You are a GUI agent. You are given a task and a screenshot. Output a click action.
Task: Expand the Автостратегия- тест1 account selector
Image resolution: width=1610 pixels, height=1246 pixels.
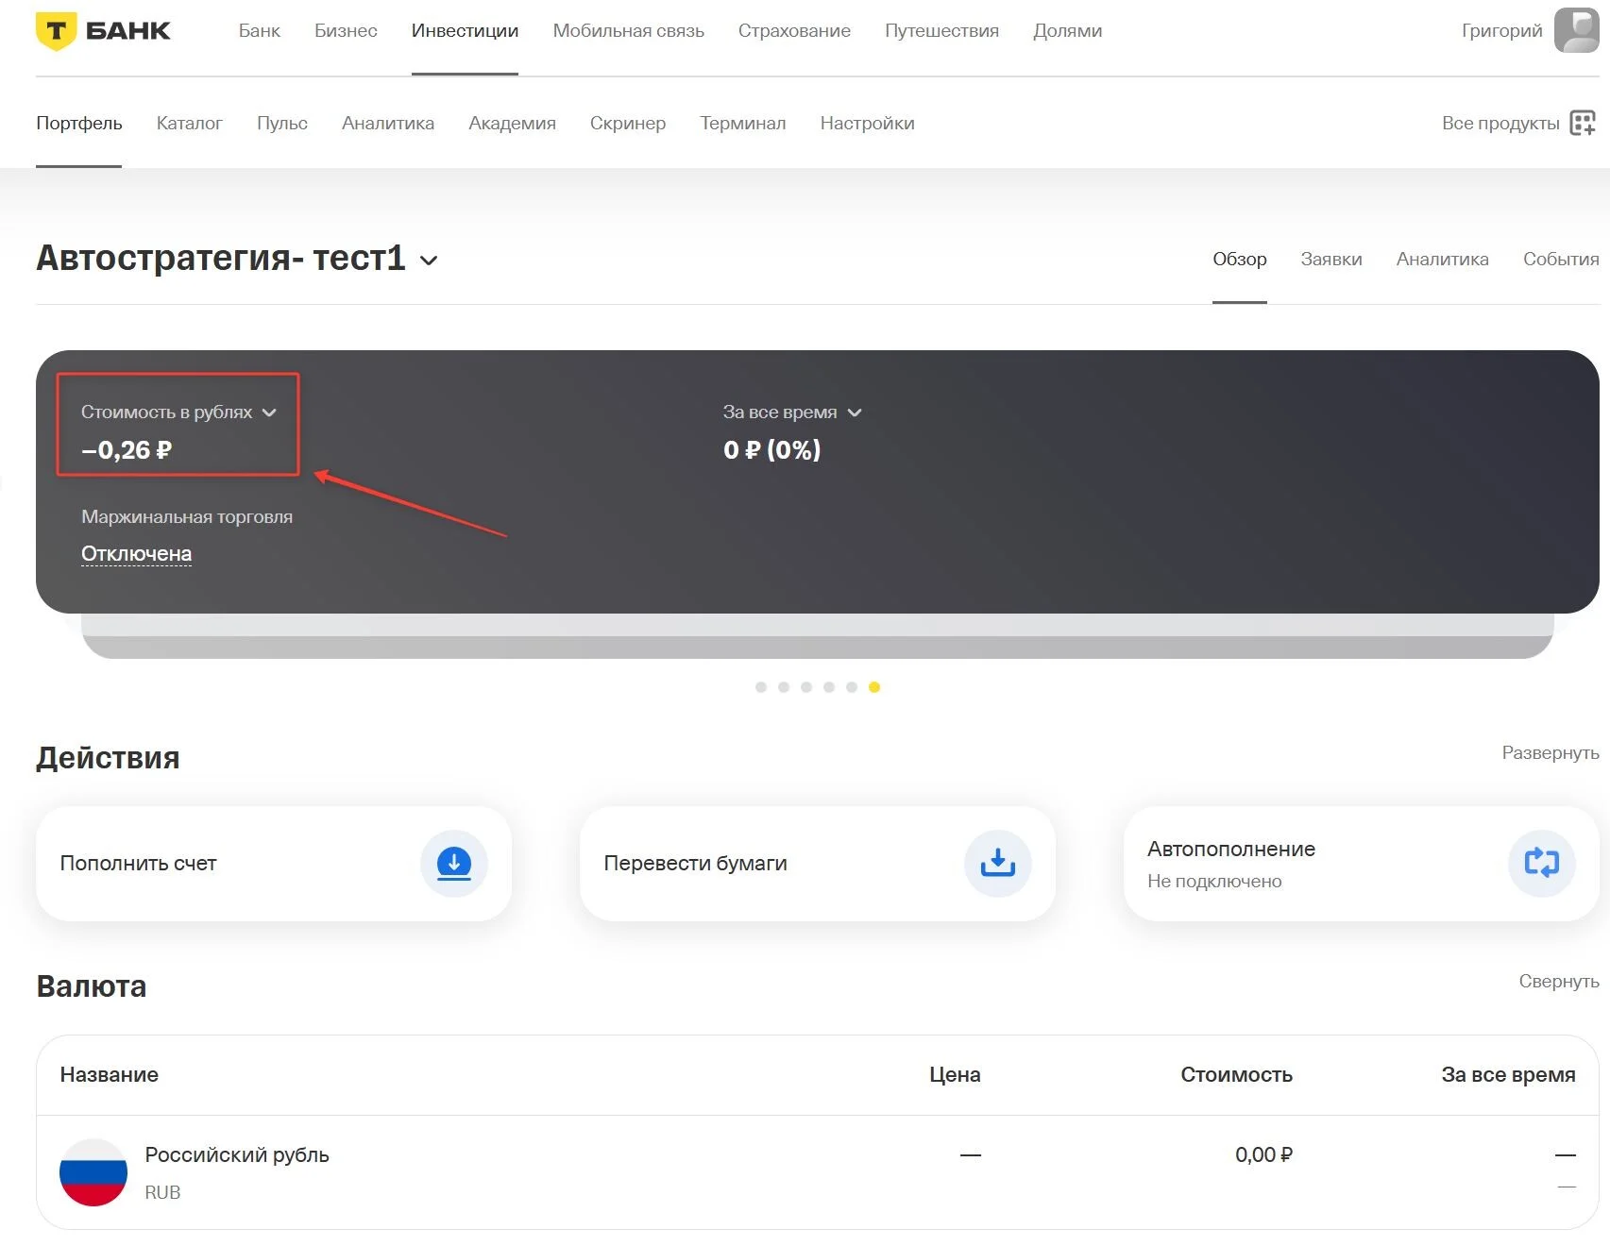(429, 261)
